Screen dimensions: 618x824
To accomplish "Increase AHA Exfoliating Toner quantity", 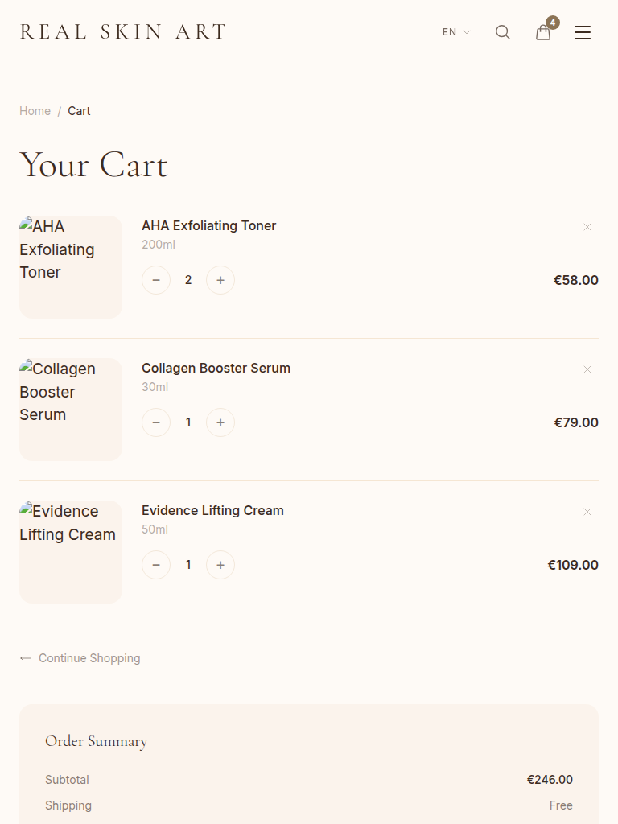I will [220, 280].
